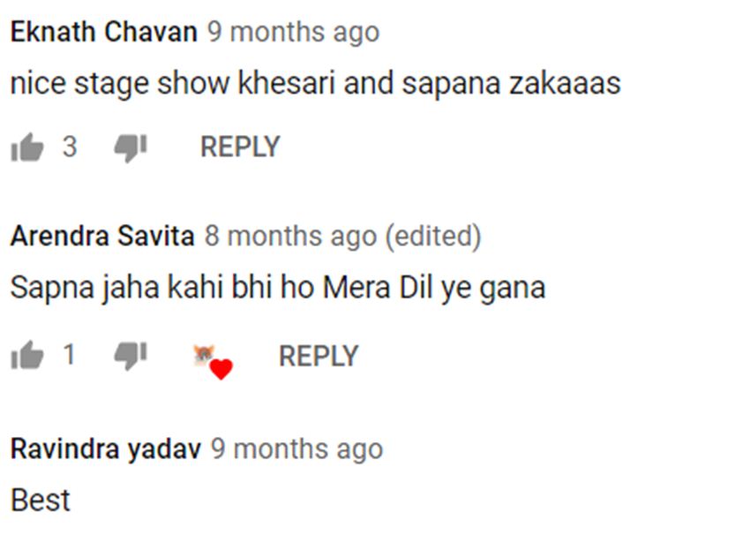Screen dimensions: 750x534
Task: Click the 9 months ago timestamp for Eknath
Action: pos(293,33)
